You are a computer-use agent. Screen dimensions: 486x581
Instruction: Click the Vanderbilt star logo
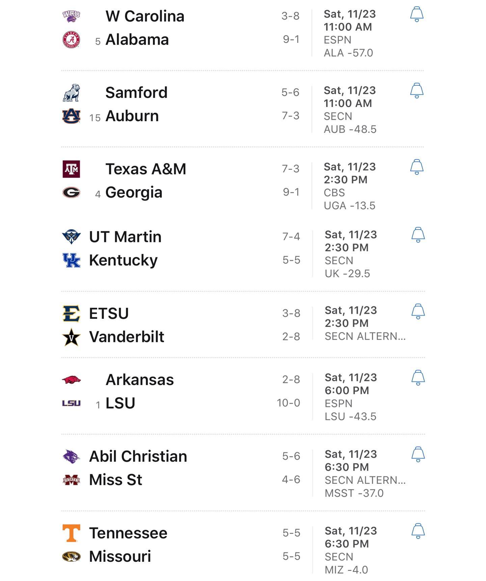[x=71, y=337]
